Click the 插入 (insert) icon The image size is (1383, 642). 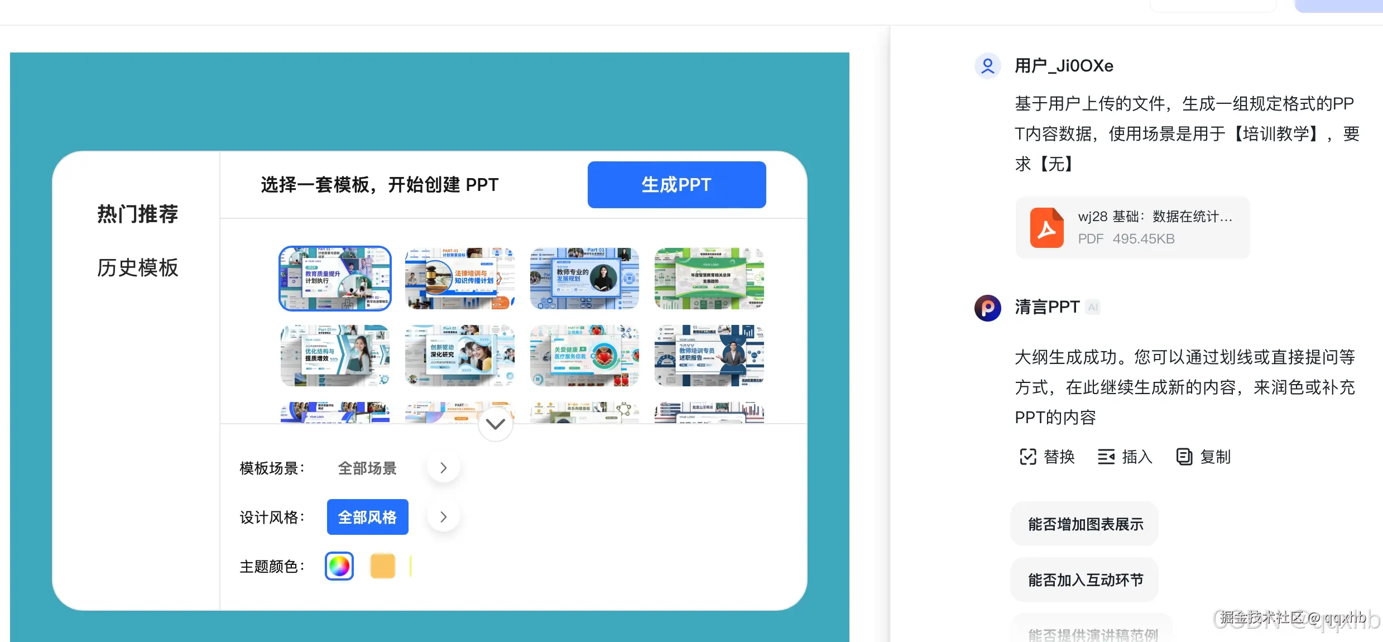(1107, 457)
